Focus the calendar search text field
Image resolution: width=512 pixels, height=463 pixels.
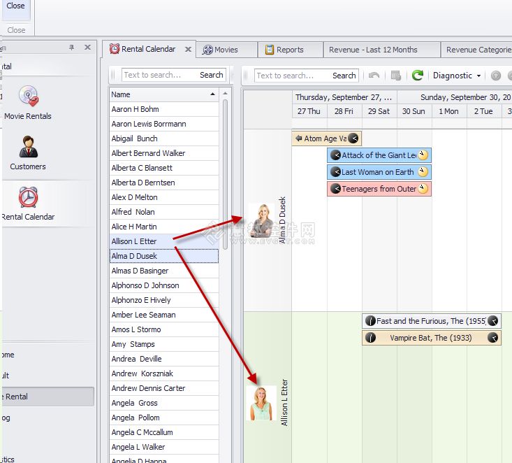point(293,76)
